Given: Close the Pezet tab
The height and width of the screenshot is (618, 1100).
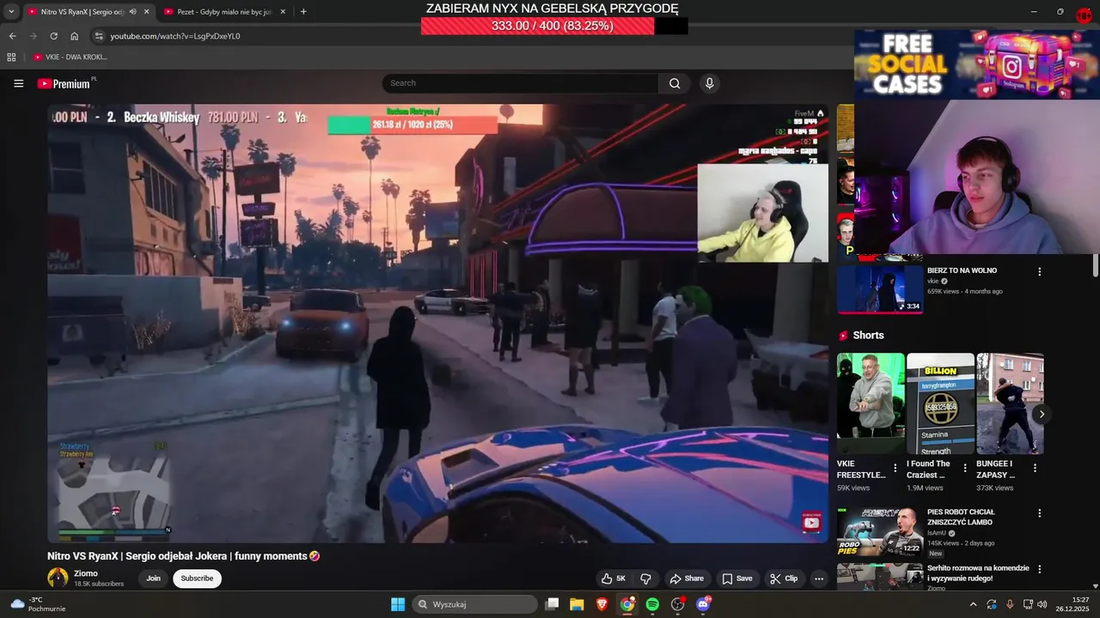Looking at the screenshot, I should point(283,12).
